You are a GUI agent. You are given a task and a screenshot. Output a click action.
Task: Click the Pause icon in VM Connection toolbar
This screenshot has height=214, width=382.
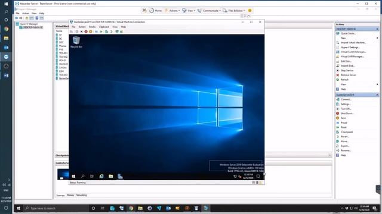point(97,32)
